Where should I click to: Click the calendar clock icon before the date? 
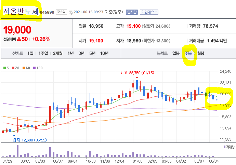(70, 13)
